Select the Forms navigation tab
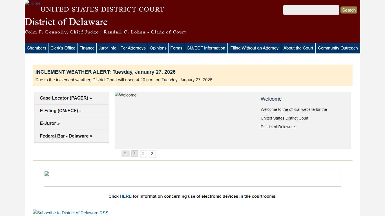 pyautogui.click(x=176, y=48)
